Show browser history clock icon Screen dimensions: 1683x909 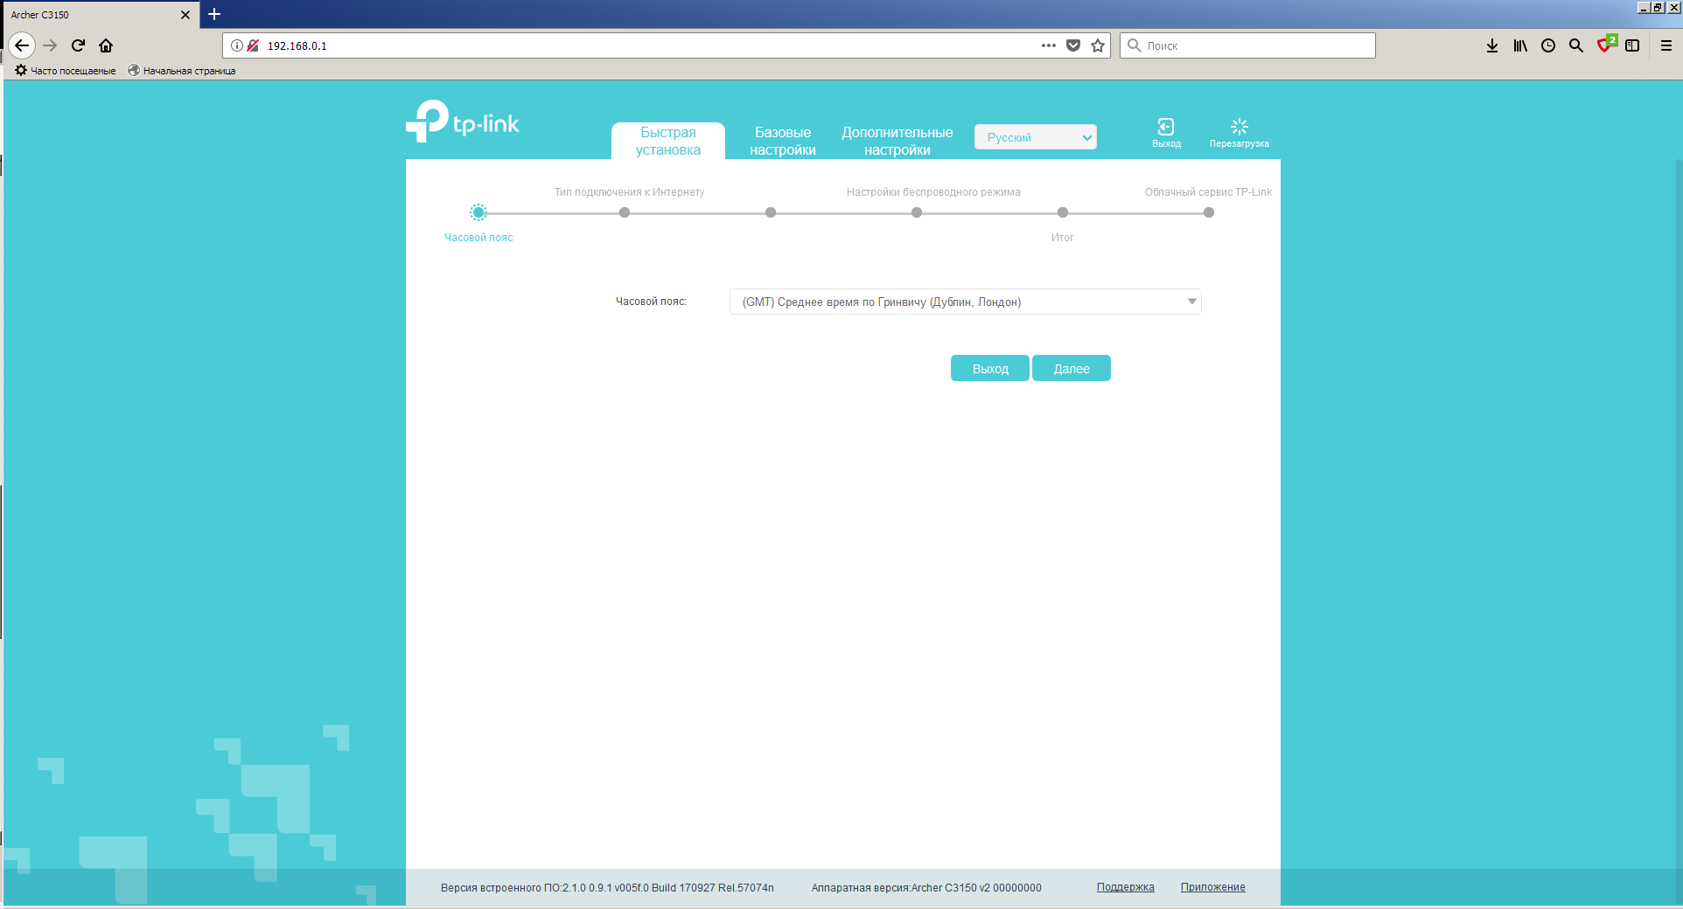pyautogui.click(x=1548, y=45)
